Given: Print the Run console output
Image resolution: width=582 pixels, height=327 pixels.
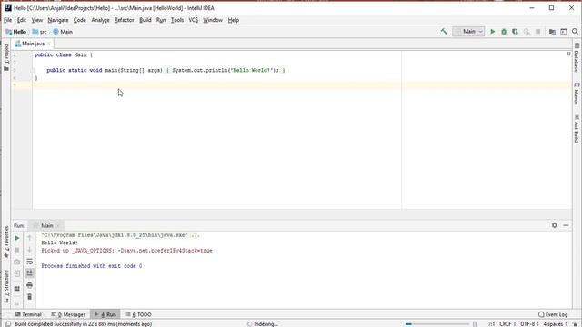Looking at the screenshot, I should (30, 284).
